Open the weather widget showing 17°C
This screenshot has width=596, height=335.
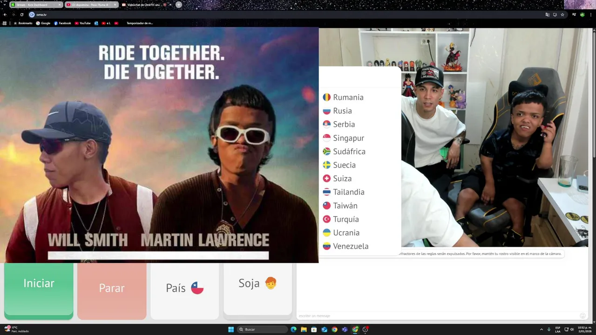[16, 329]
